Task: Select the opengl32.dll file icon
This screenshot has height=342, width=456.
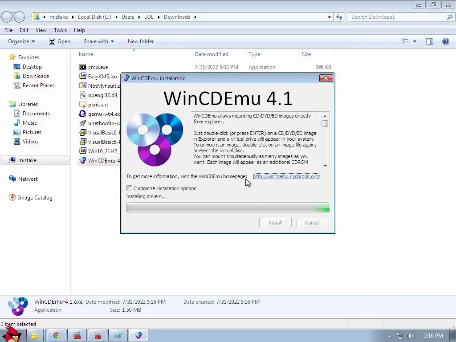Action: pos(83,95)
